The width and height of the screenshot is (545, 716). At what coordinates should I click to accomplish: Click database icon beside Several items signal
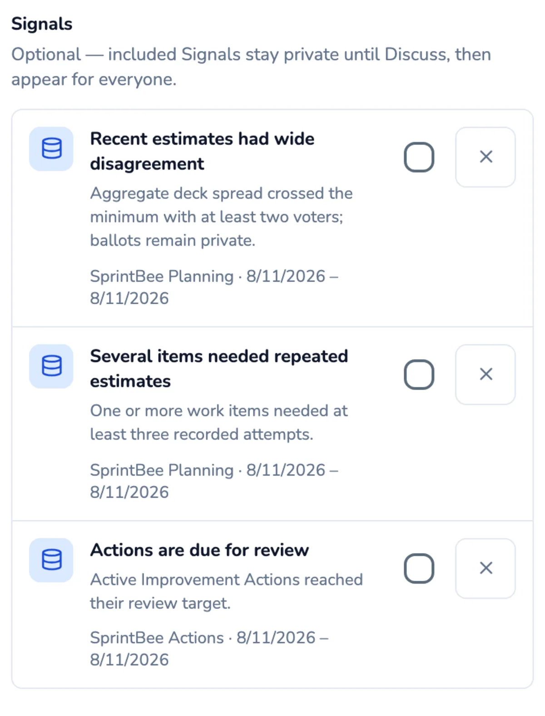[51, 366]
